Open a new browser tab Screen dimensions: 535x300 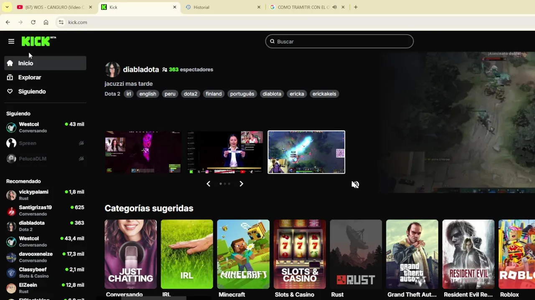coord(356,7)
